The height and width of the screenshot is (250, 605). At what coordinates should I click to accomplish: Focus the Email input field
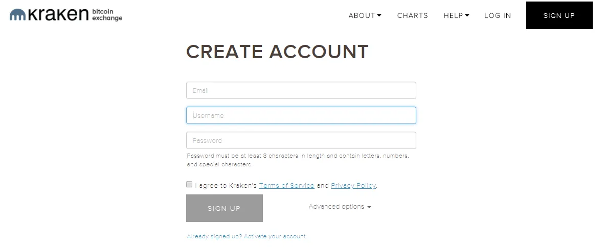click(x=301, y=90)
